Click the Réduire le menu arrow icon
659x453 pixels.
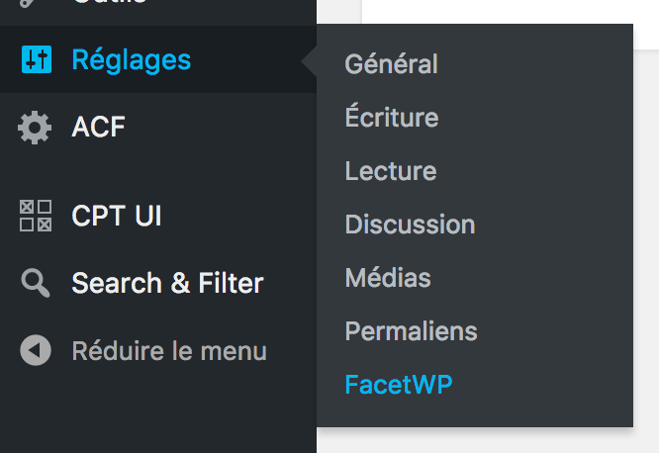36,351
